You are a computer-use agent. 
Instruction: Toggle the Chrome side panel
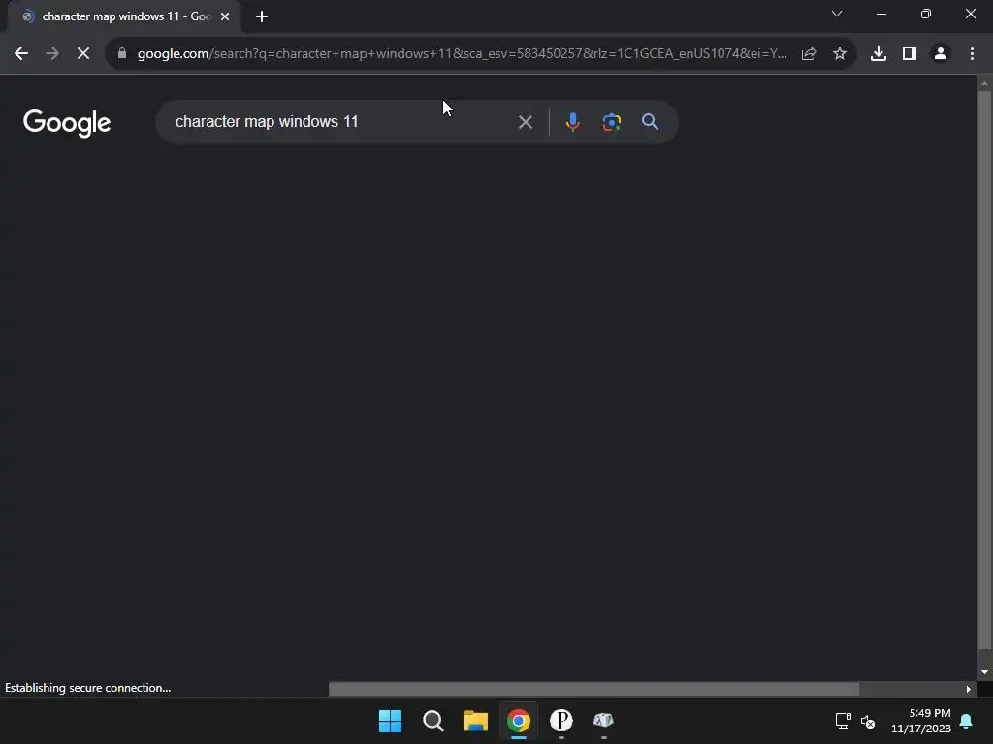(910, 54)
